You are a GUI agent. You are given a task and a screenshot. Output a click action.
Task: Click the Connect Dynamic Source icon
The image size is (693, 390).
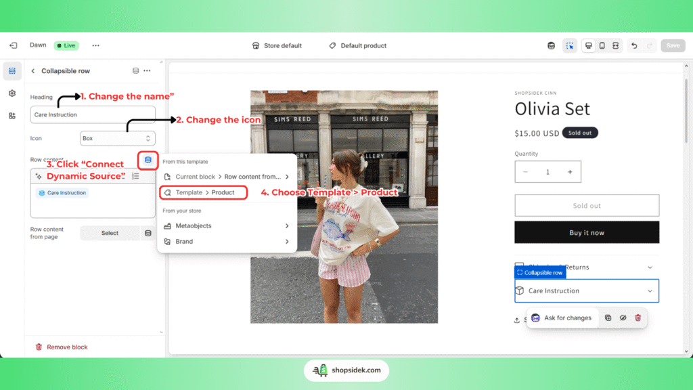[x=148, y=160]
